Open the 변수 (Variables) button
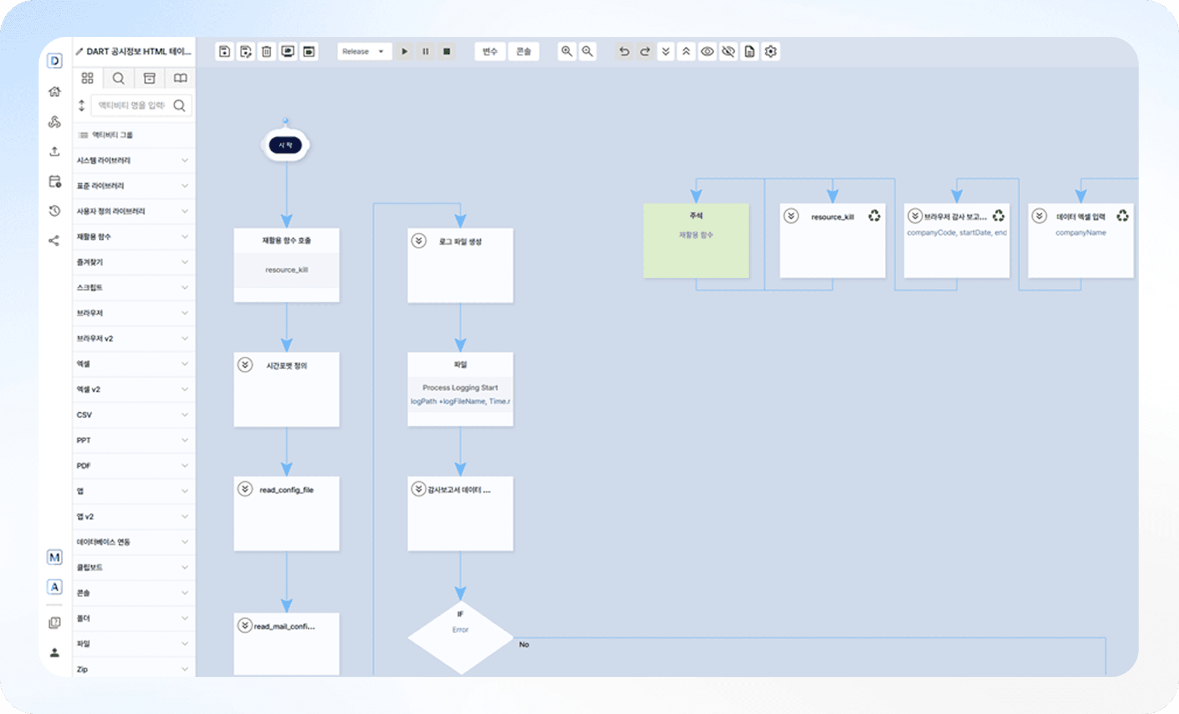Screen dimensions: 1179x714 pyautogui.click(x=490, y=51)
